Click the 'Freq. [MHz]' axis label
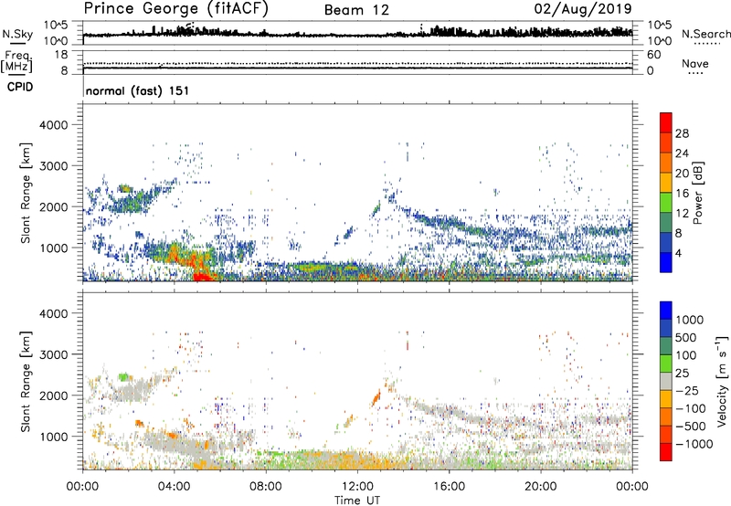Screen dimensions: 731x506 tap(16, 62)
